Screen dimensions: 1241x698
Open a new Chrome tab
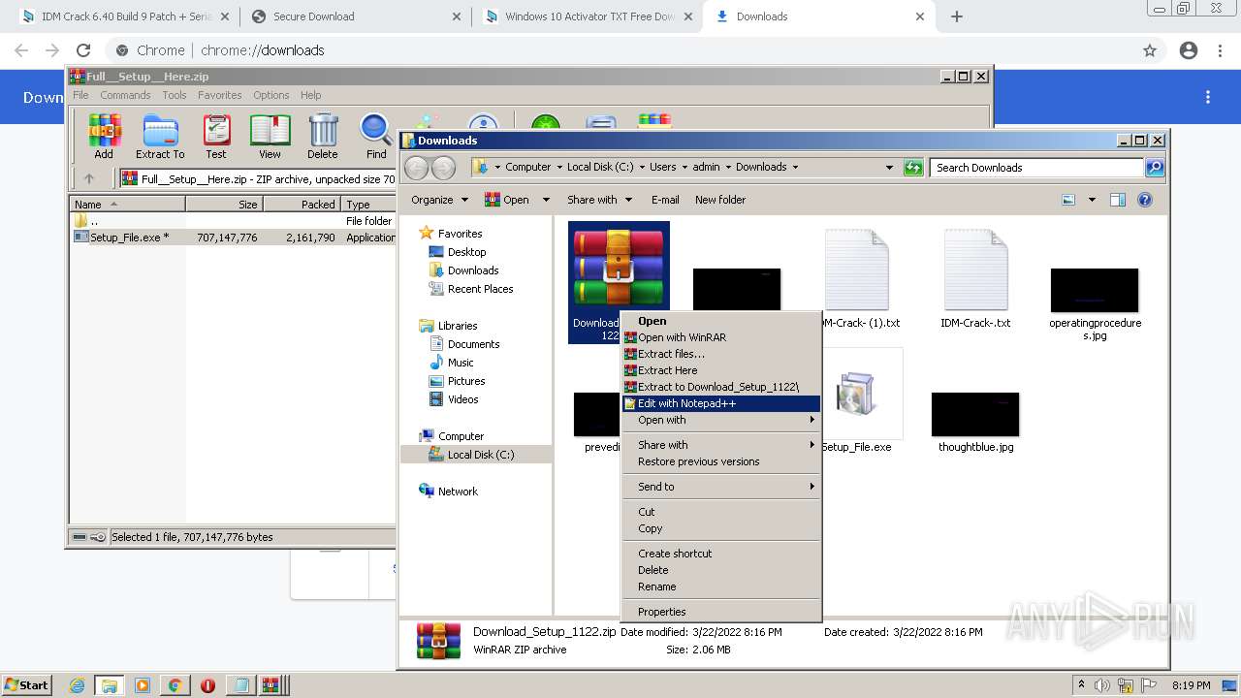click(x=957, y=16)
